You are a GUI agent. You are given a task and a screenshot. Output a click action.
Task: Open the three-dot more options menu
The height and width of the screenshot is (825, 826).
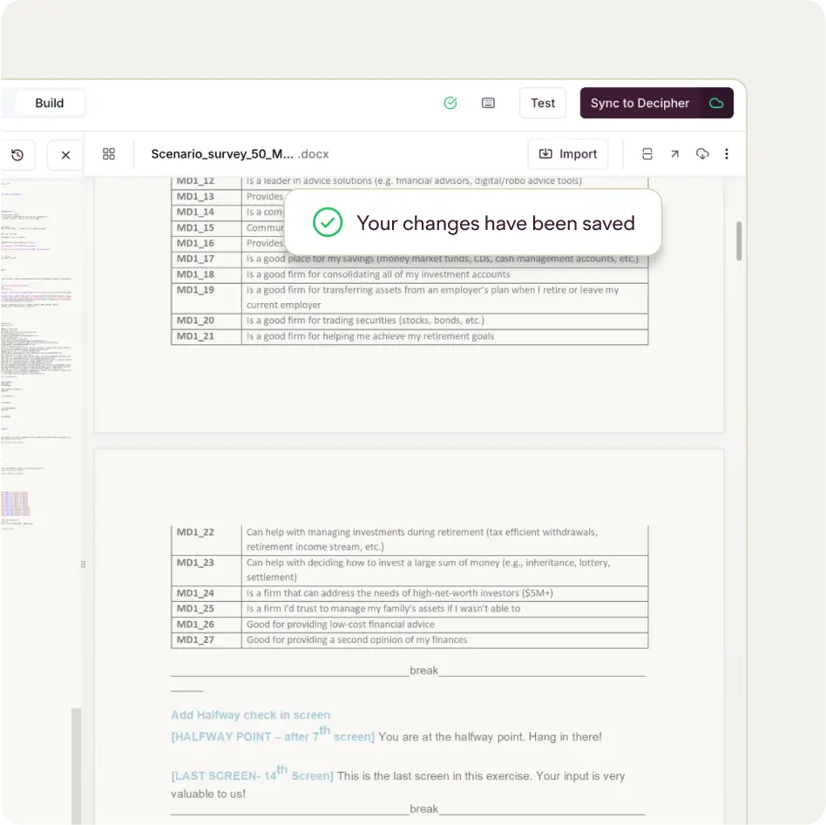727,154
